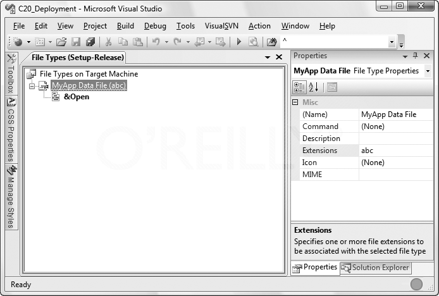439x296 pixels.
Task: Open the Toolbox side tab
Action: click(11, 73)
